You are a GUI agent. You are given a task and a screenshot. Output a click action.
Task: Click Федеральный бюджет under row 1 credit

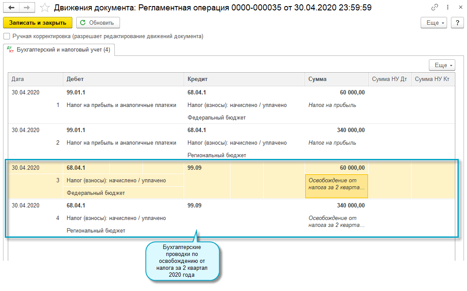click(217, 118)
